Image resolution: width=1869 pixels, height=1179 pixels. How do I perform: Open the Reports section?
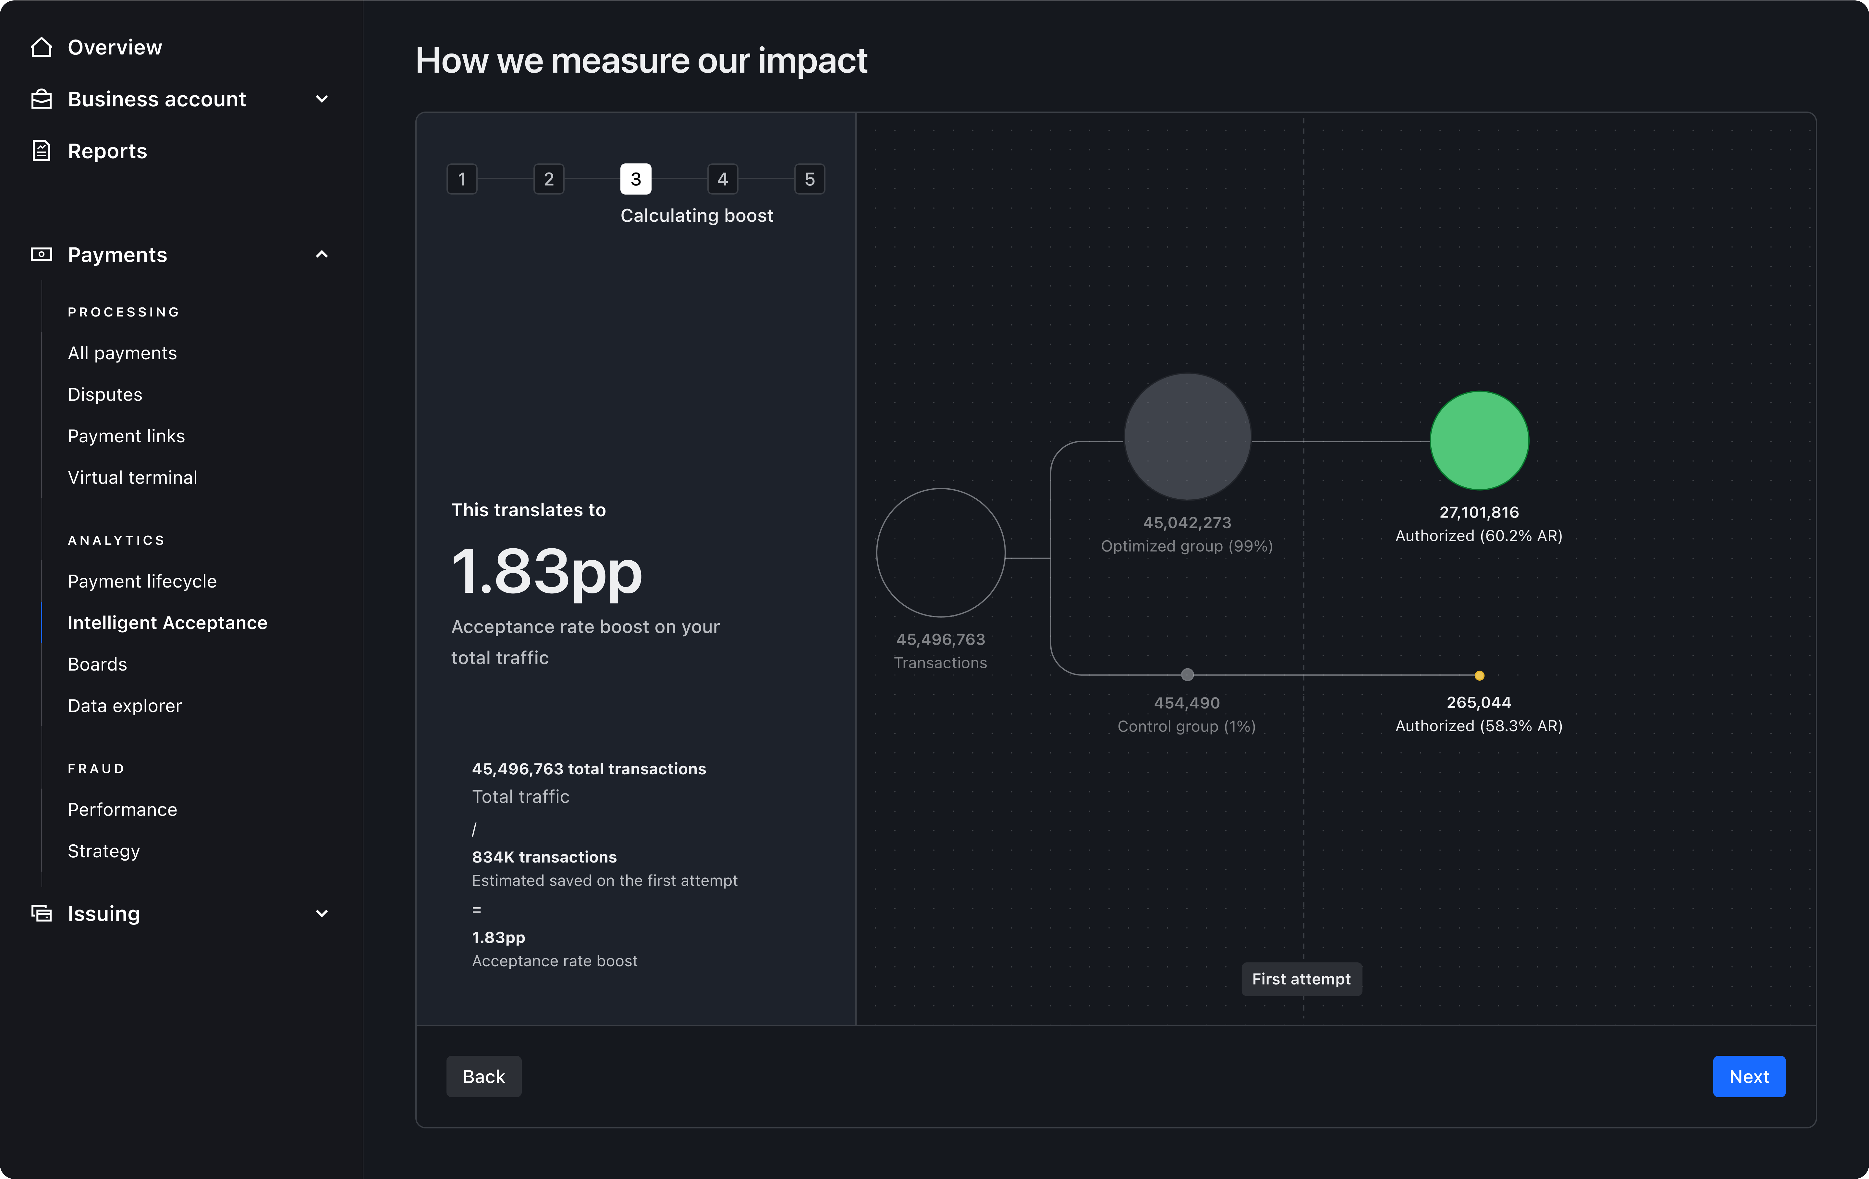107,150
